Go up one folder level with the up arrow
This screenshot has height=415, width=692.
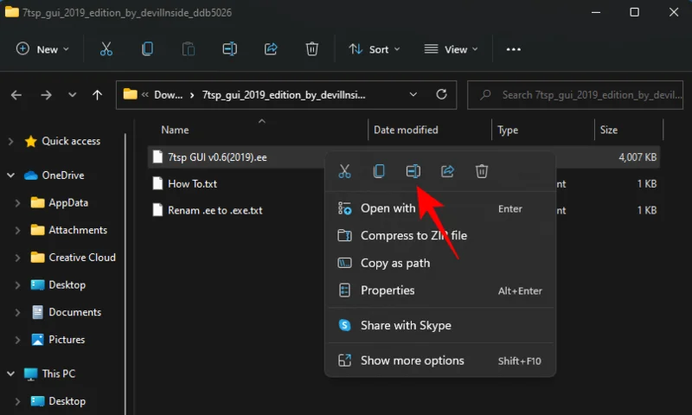point(98,95)
